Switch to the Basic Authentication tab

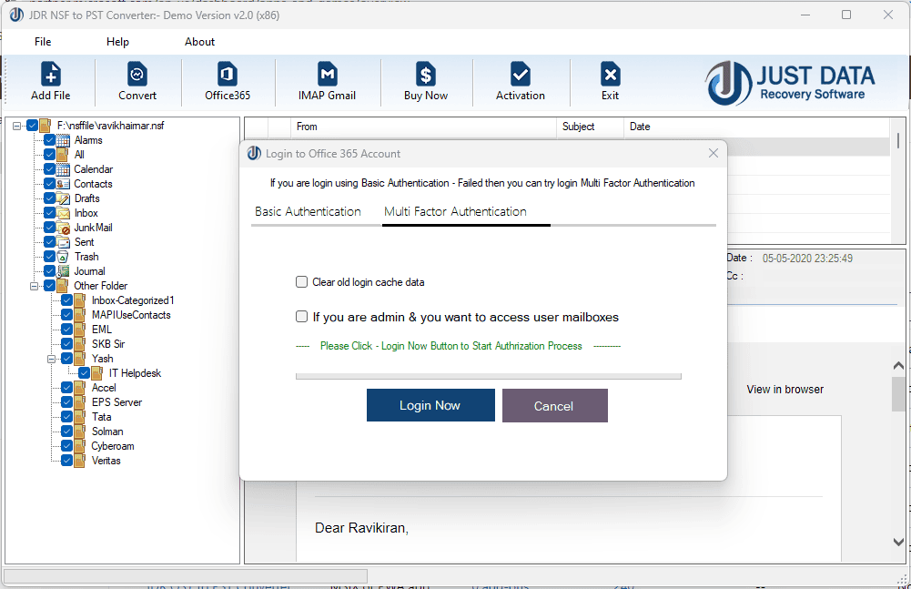coord(308,210)
